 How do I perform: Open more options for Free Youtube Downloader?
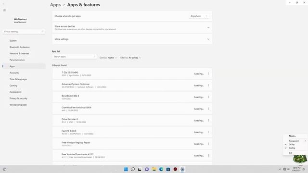[208, 156]
